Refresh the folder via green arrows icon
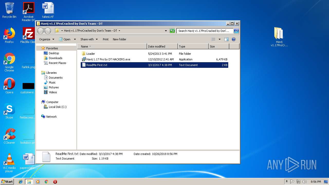The height and width of the screenshot is (185, 329). (172, 31)
